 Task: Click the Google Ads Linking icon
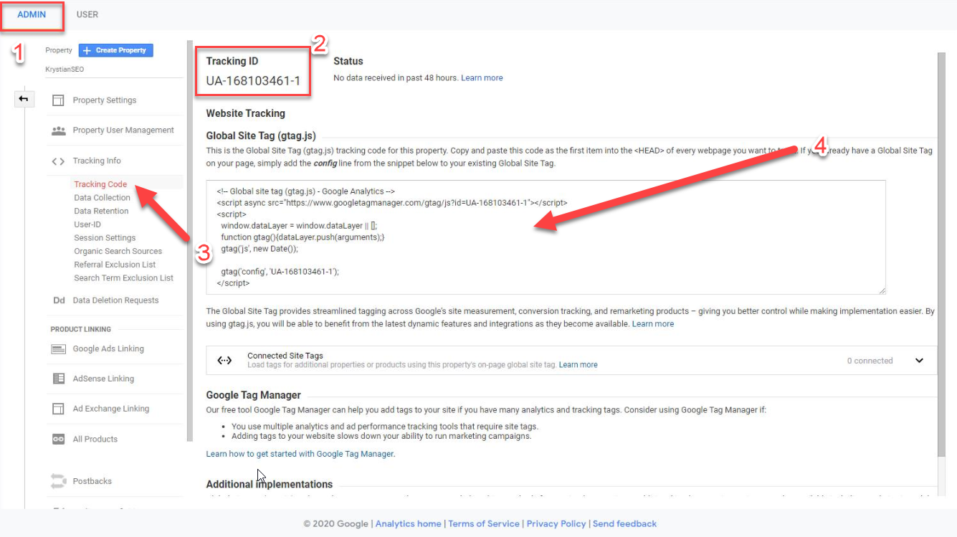(58, 349)
